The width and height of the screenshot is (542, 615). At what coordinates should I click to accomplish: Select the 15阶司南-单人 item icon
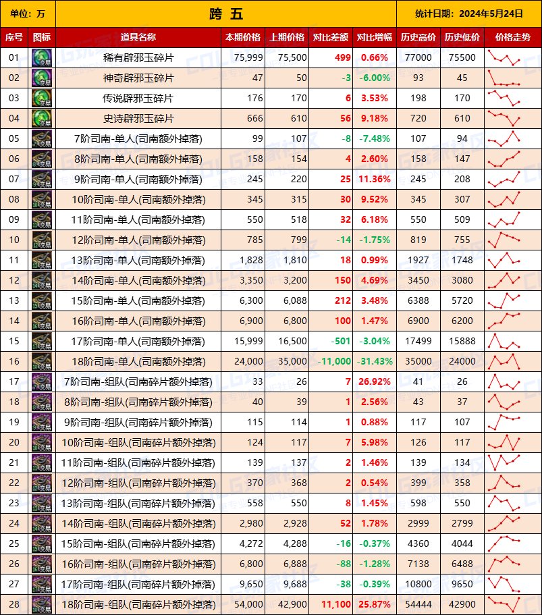click(42, 301)
